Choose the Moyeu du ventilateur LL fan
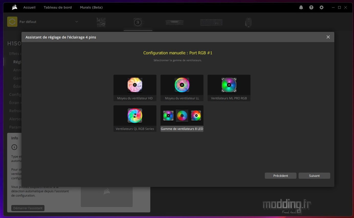 tap(182, 88)
